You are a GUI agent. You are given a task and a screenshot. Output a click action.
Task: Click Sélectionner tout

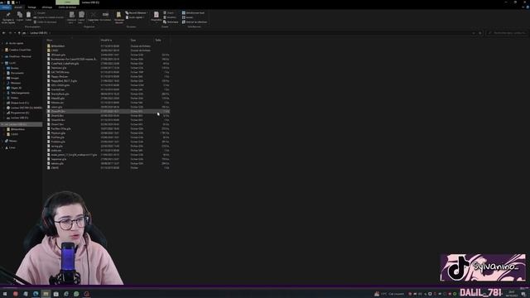(x=193, y=13)
